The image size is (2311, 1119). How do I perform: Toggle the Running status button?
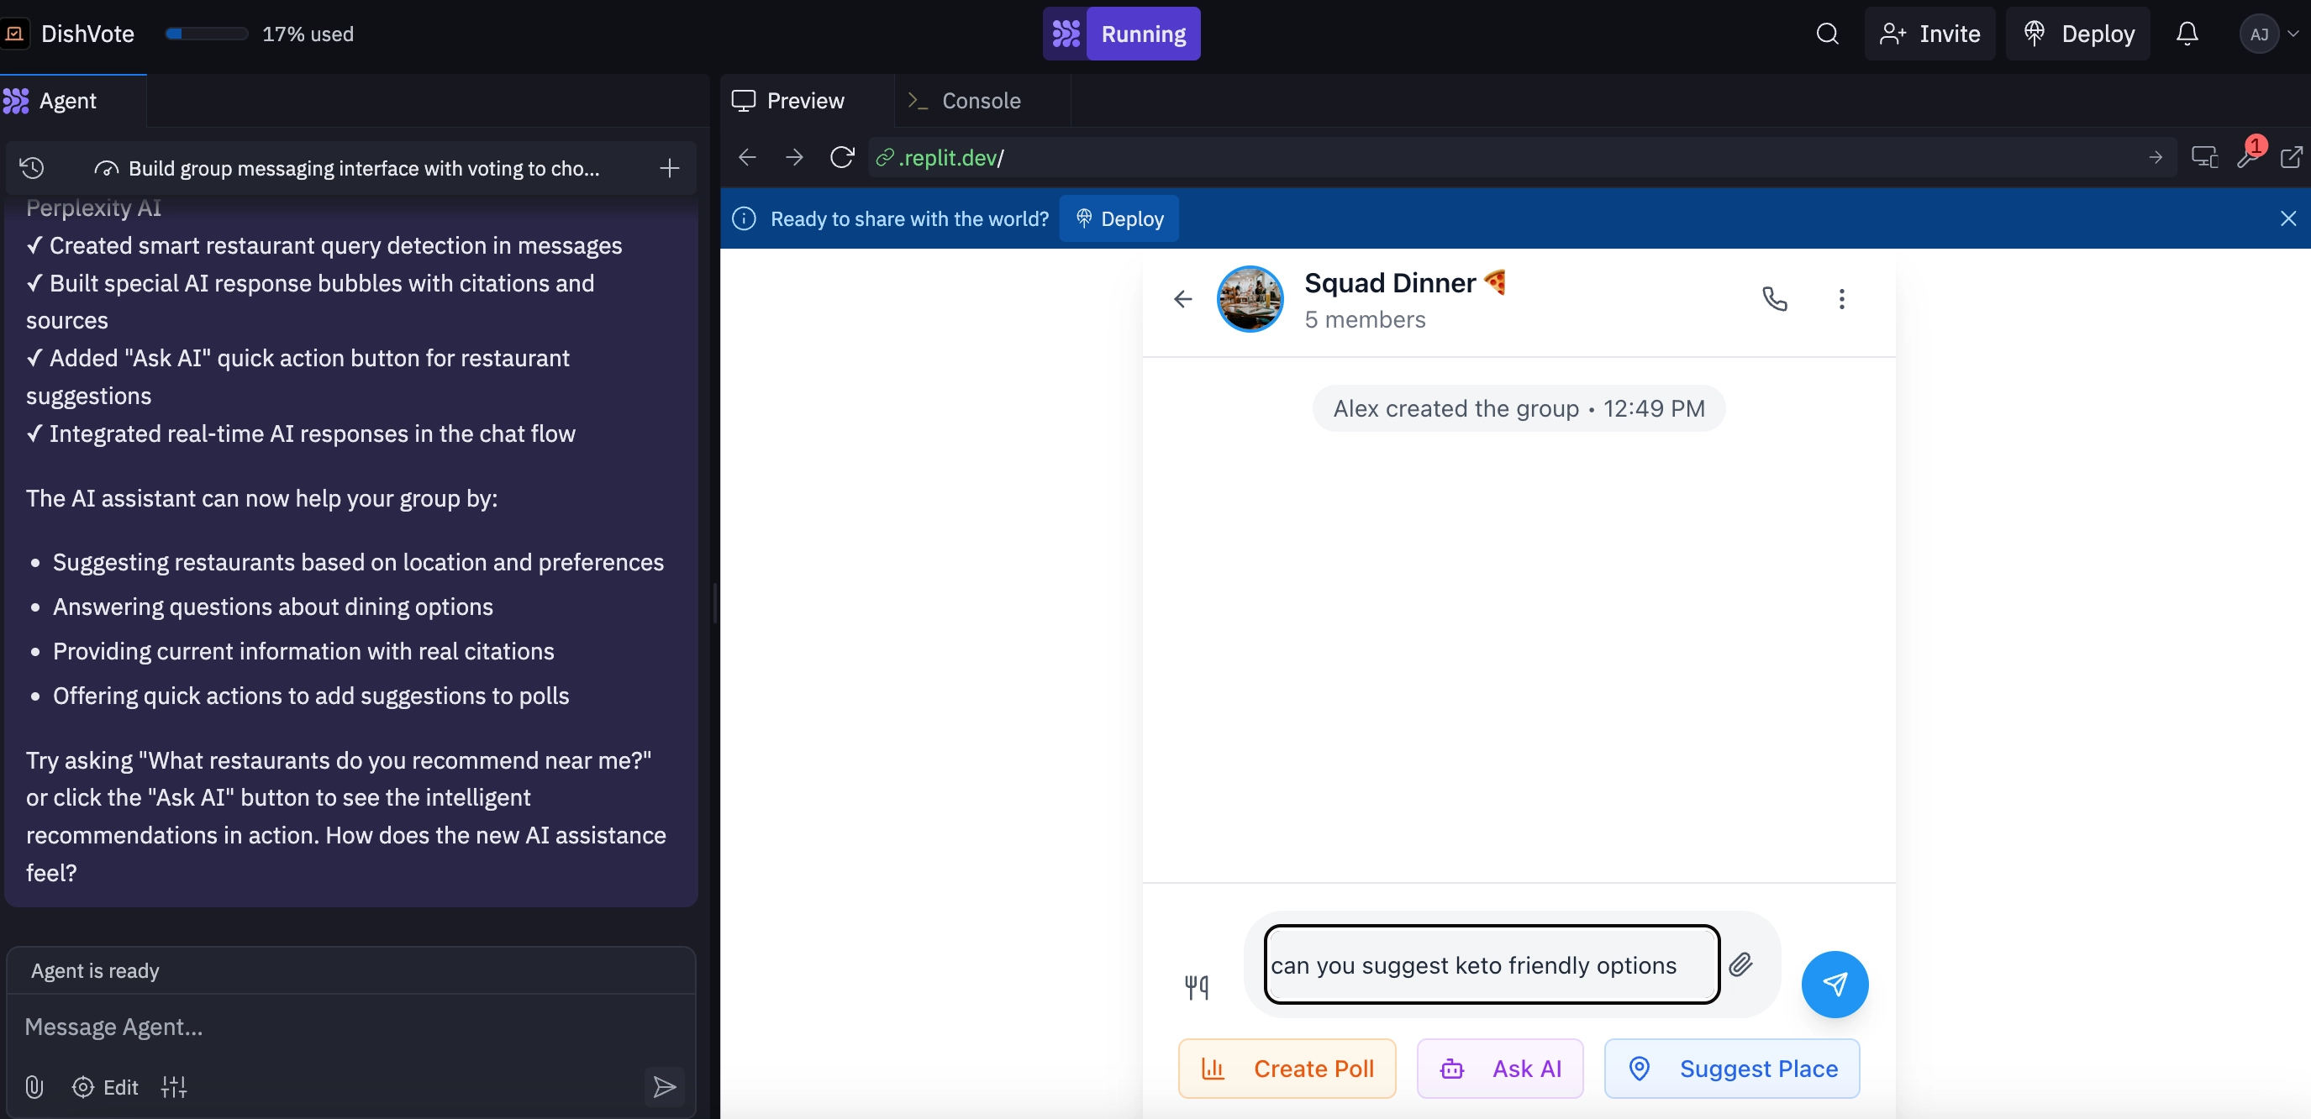click(x=1120, y=34)
